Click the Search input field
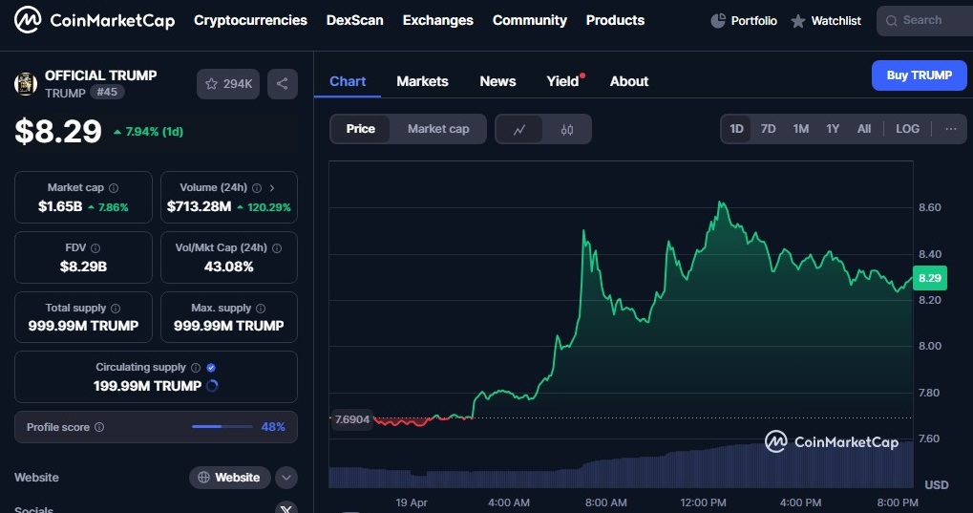973x513 pixels. click(x=924, y=20)
